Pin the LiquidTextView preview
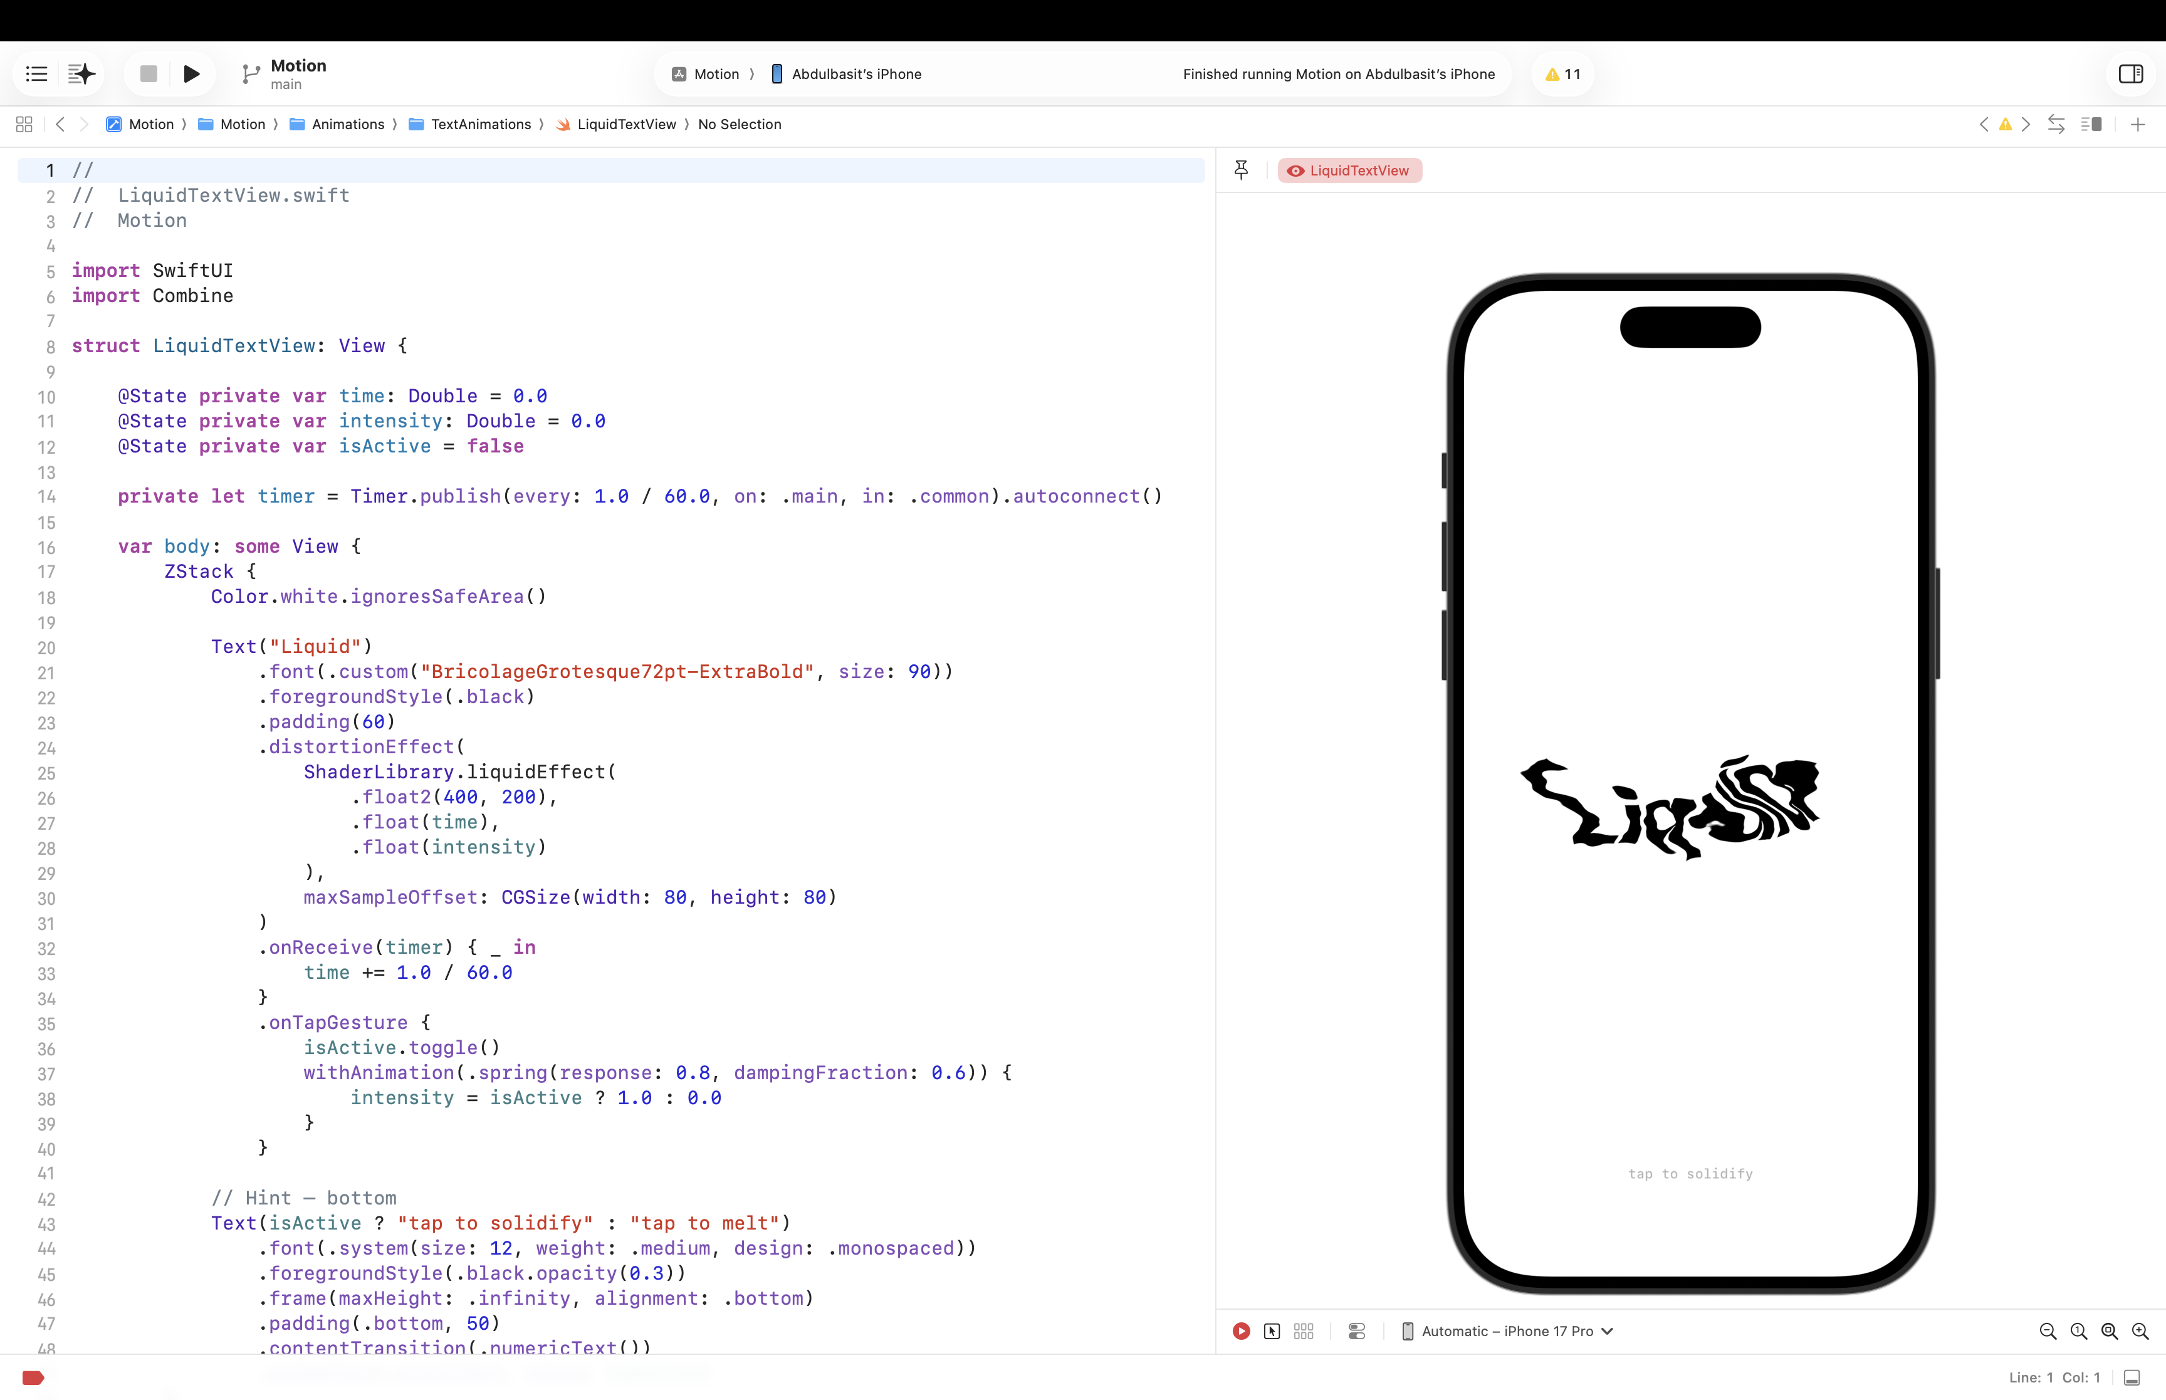 tap(1241, 170)
